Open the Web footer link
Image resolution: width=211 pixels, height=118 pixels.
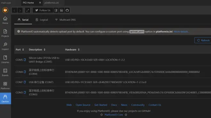pyautogui.click(x=69, y=105)
